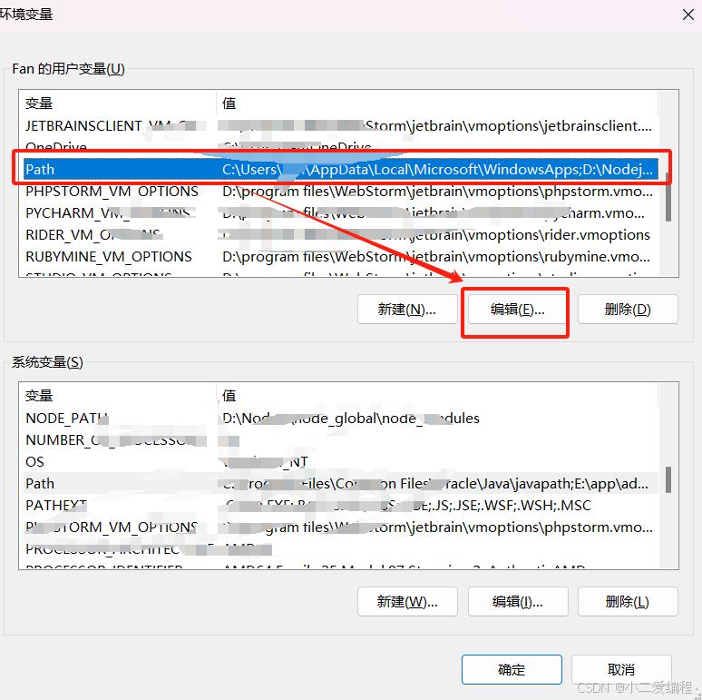Sort user variables by 变量 column header

[118, 104]
